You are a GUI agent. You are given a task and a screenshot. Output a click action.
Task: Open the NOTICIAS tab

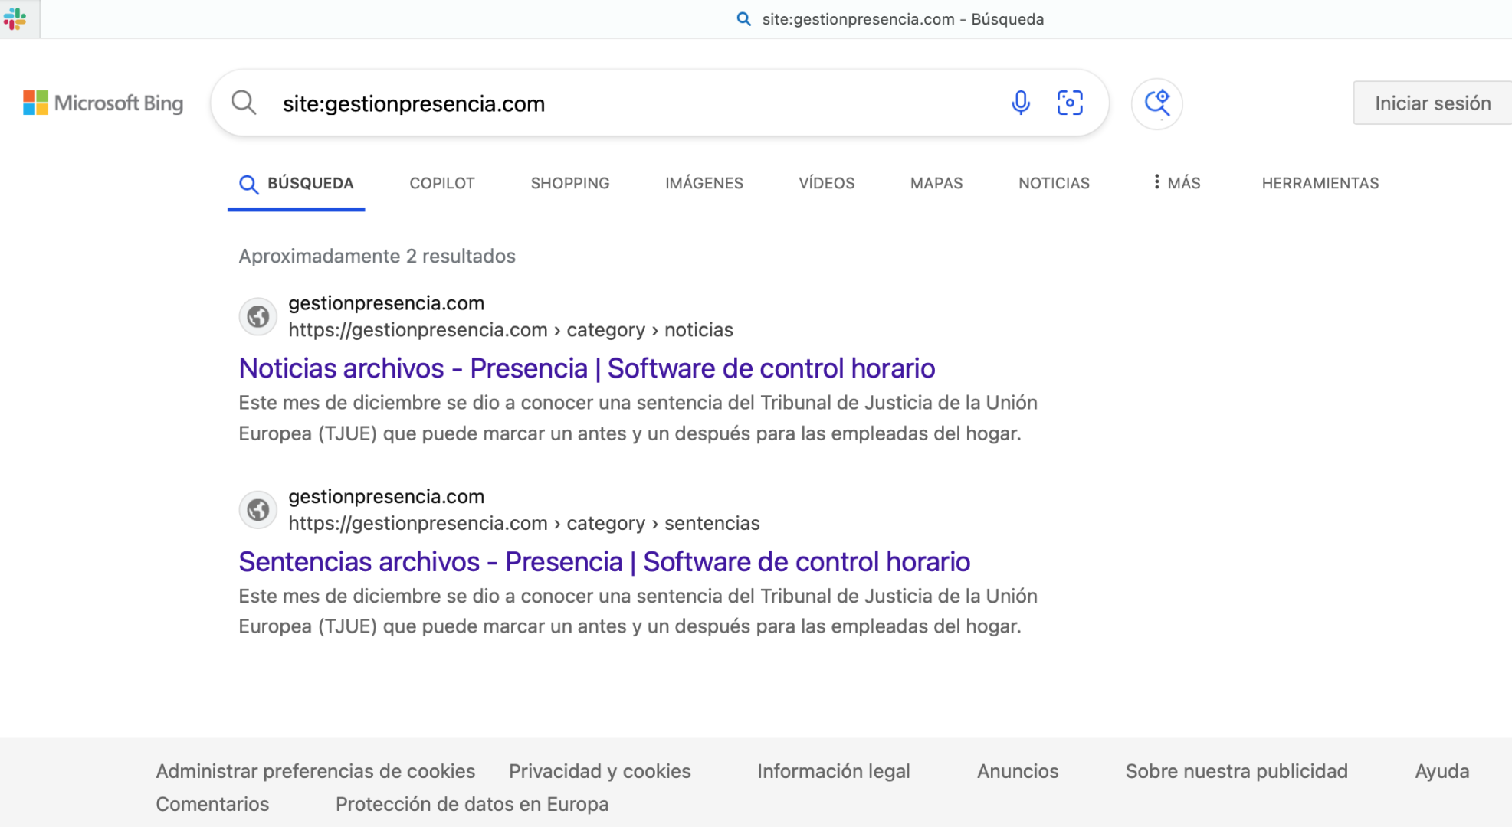1054,184
